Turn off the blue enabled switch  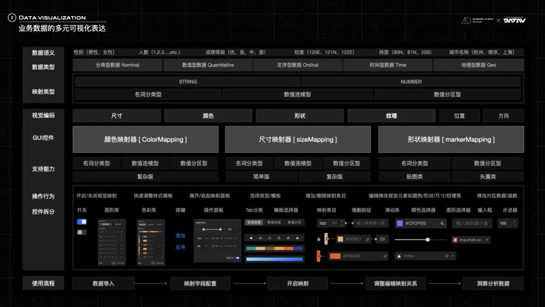[82, 222]
